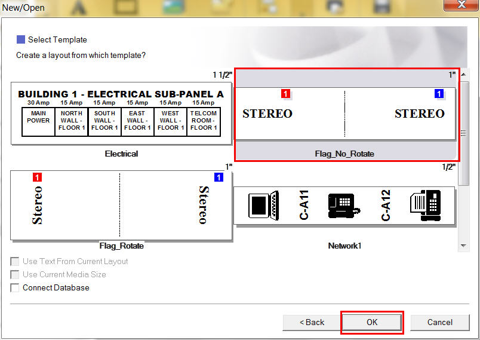Screen dimensions: 480x340
Task: Click the template list scrollbar thumb
Action: (x=464, y=133)
